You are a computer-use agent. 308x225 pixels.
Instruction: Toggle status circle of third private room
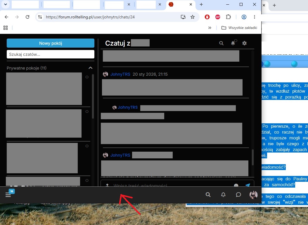click(x=87, y=146)
